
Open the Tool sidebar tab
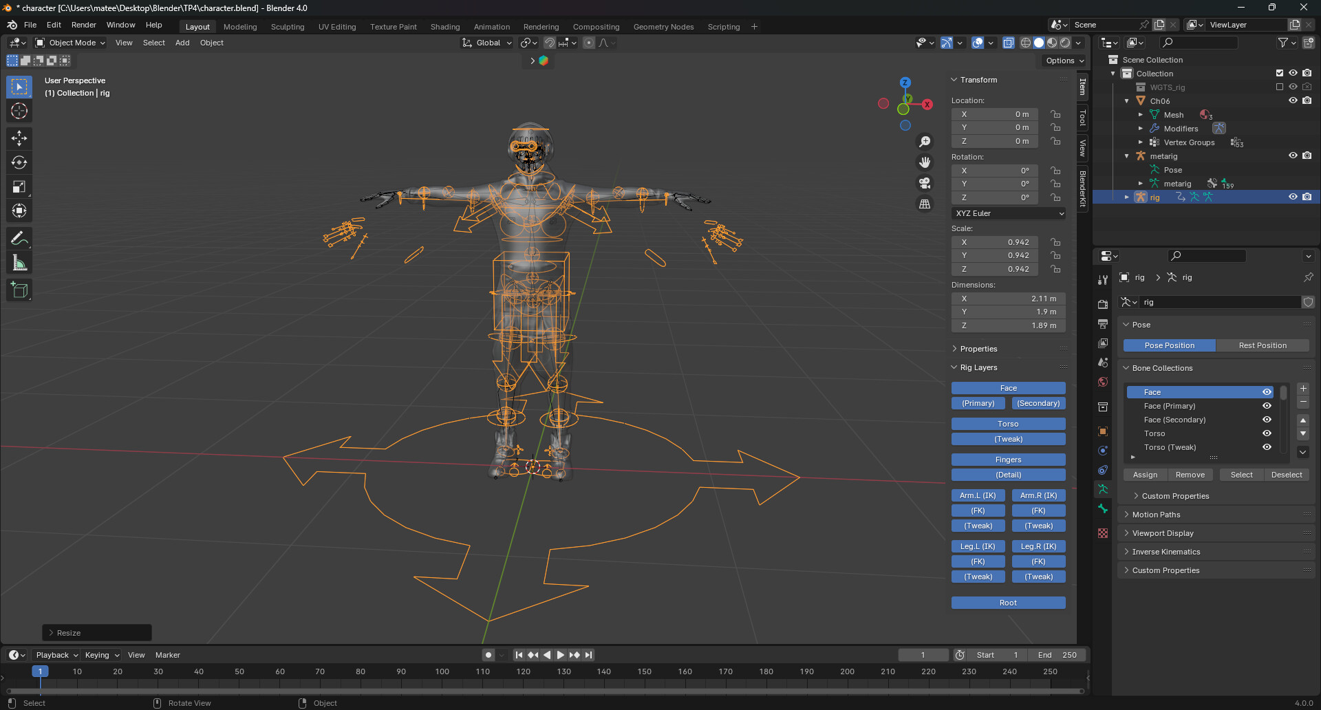[1082, 118]
